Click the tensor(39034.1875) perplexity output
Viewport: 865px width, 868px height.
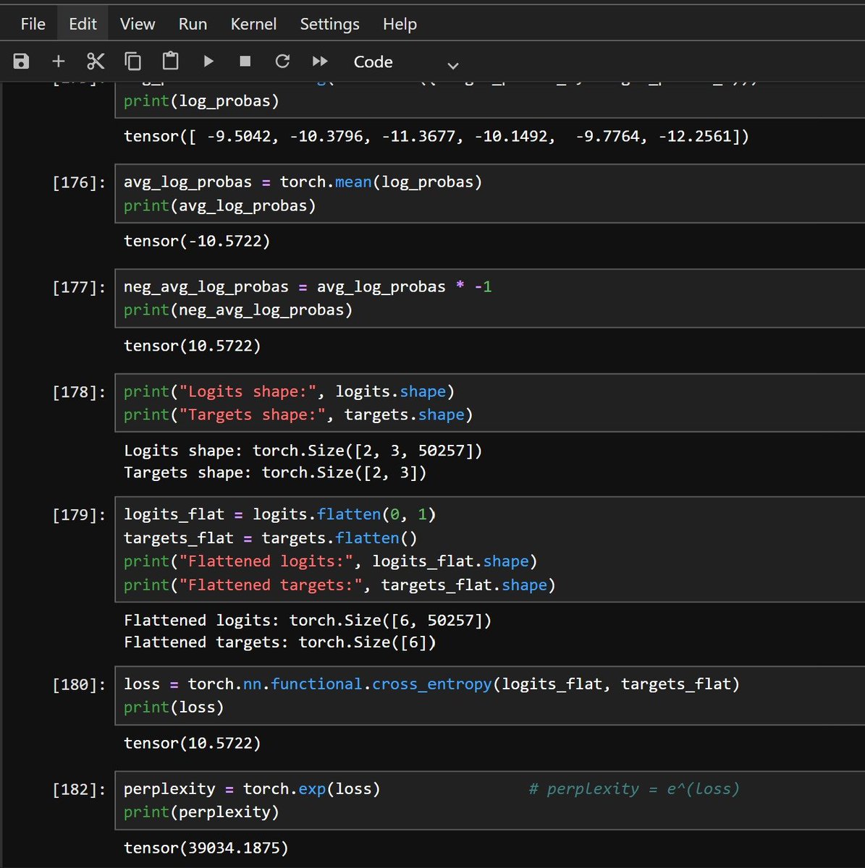pyautogui.click(x=206, y=848)
